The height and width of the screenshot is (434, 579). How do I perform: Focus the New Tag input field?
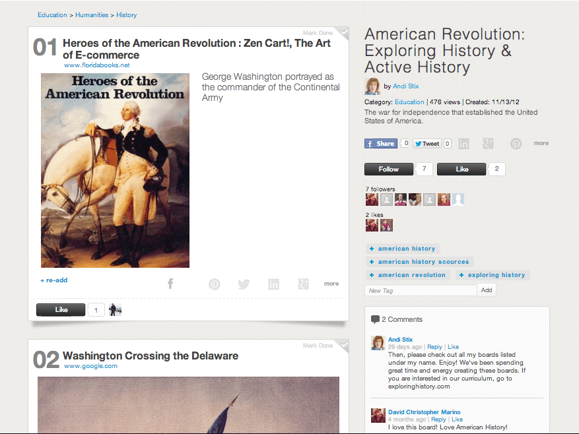click(421, 290)
